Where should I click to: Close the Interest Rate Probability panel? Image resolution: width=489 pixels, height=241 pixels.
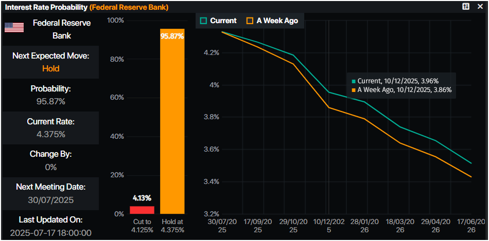[x=480, y=7]
